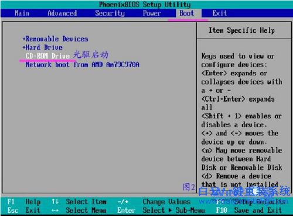Click help text 'Disk or Removable Disk'
The width and height of the screenshot is (293, 216).
(241, 168)
